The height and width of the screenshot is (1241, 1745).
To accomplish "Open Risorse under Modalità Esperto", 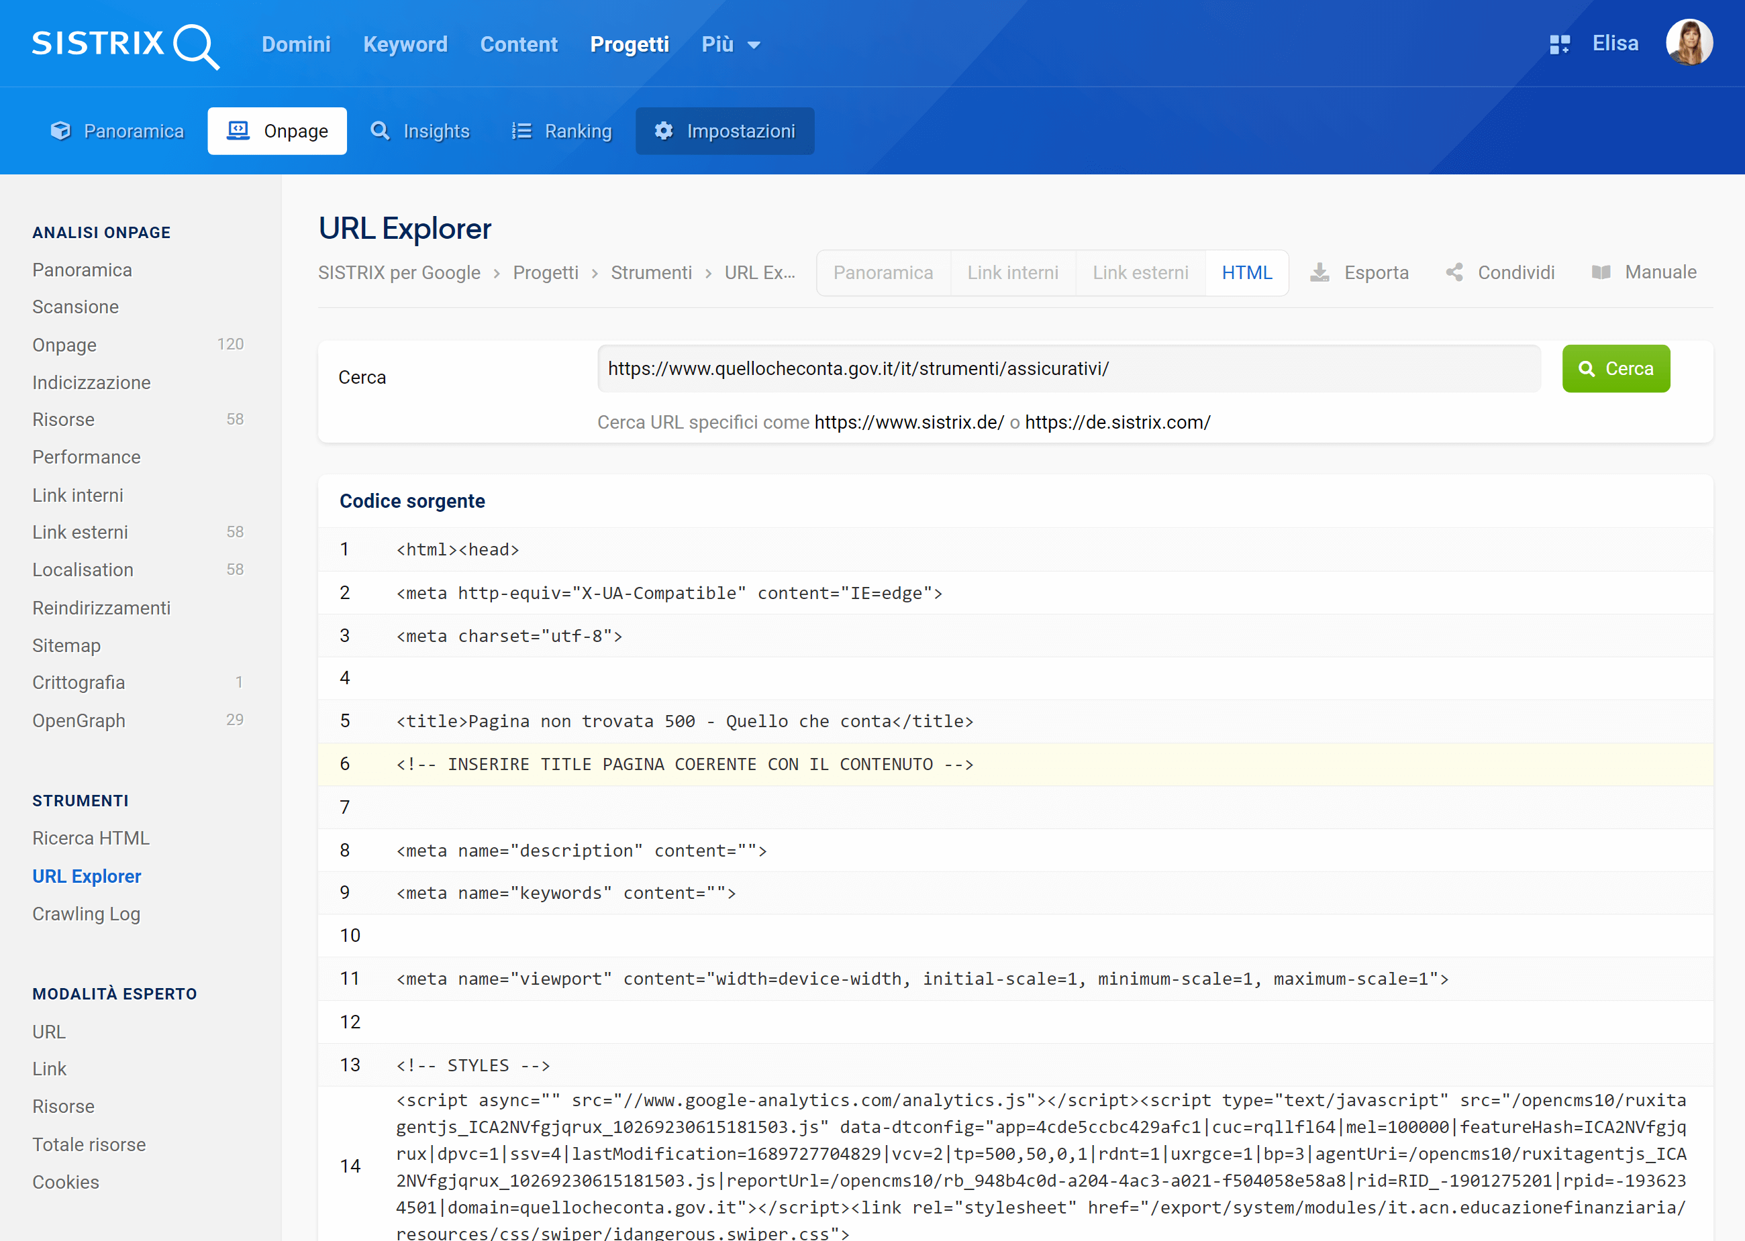I will coord(64,1107).
